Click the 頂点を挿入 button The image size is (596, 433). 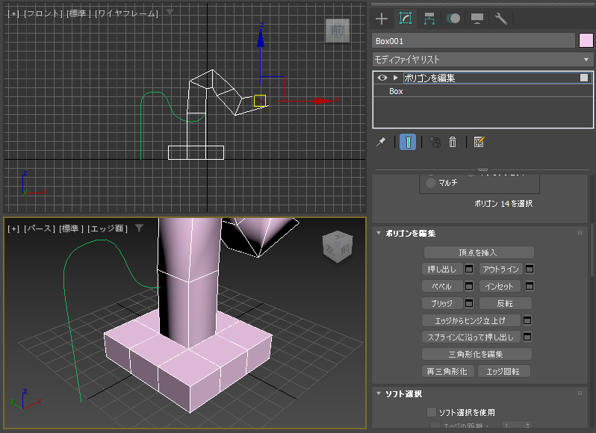pyautogui.click(x=479, y=252)
